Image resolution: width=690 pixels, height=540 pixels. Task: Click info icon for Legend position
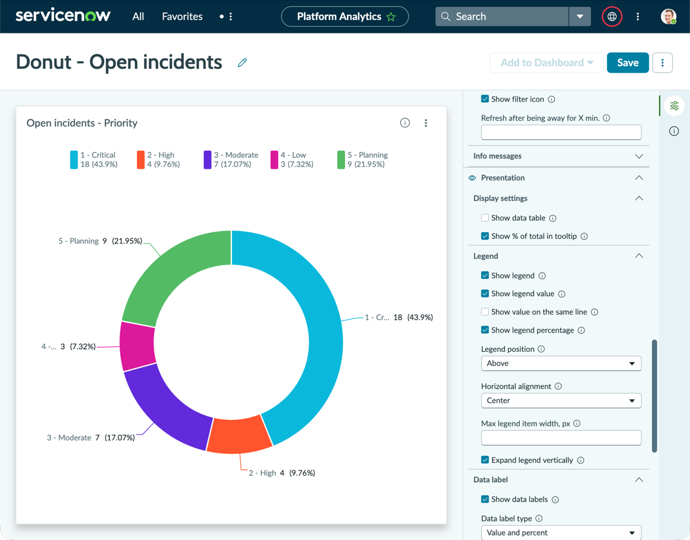pos(541,349)
